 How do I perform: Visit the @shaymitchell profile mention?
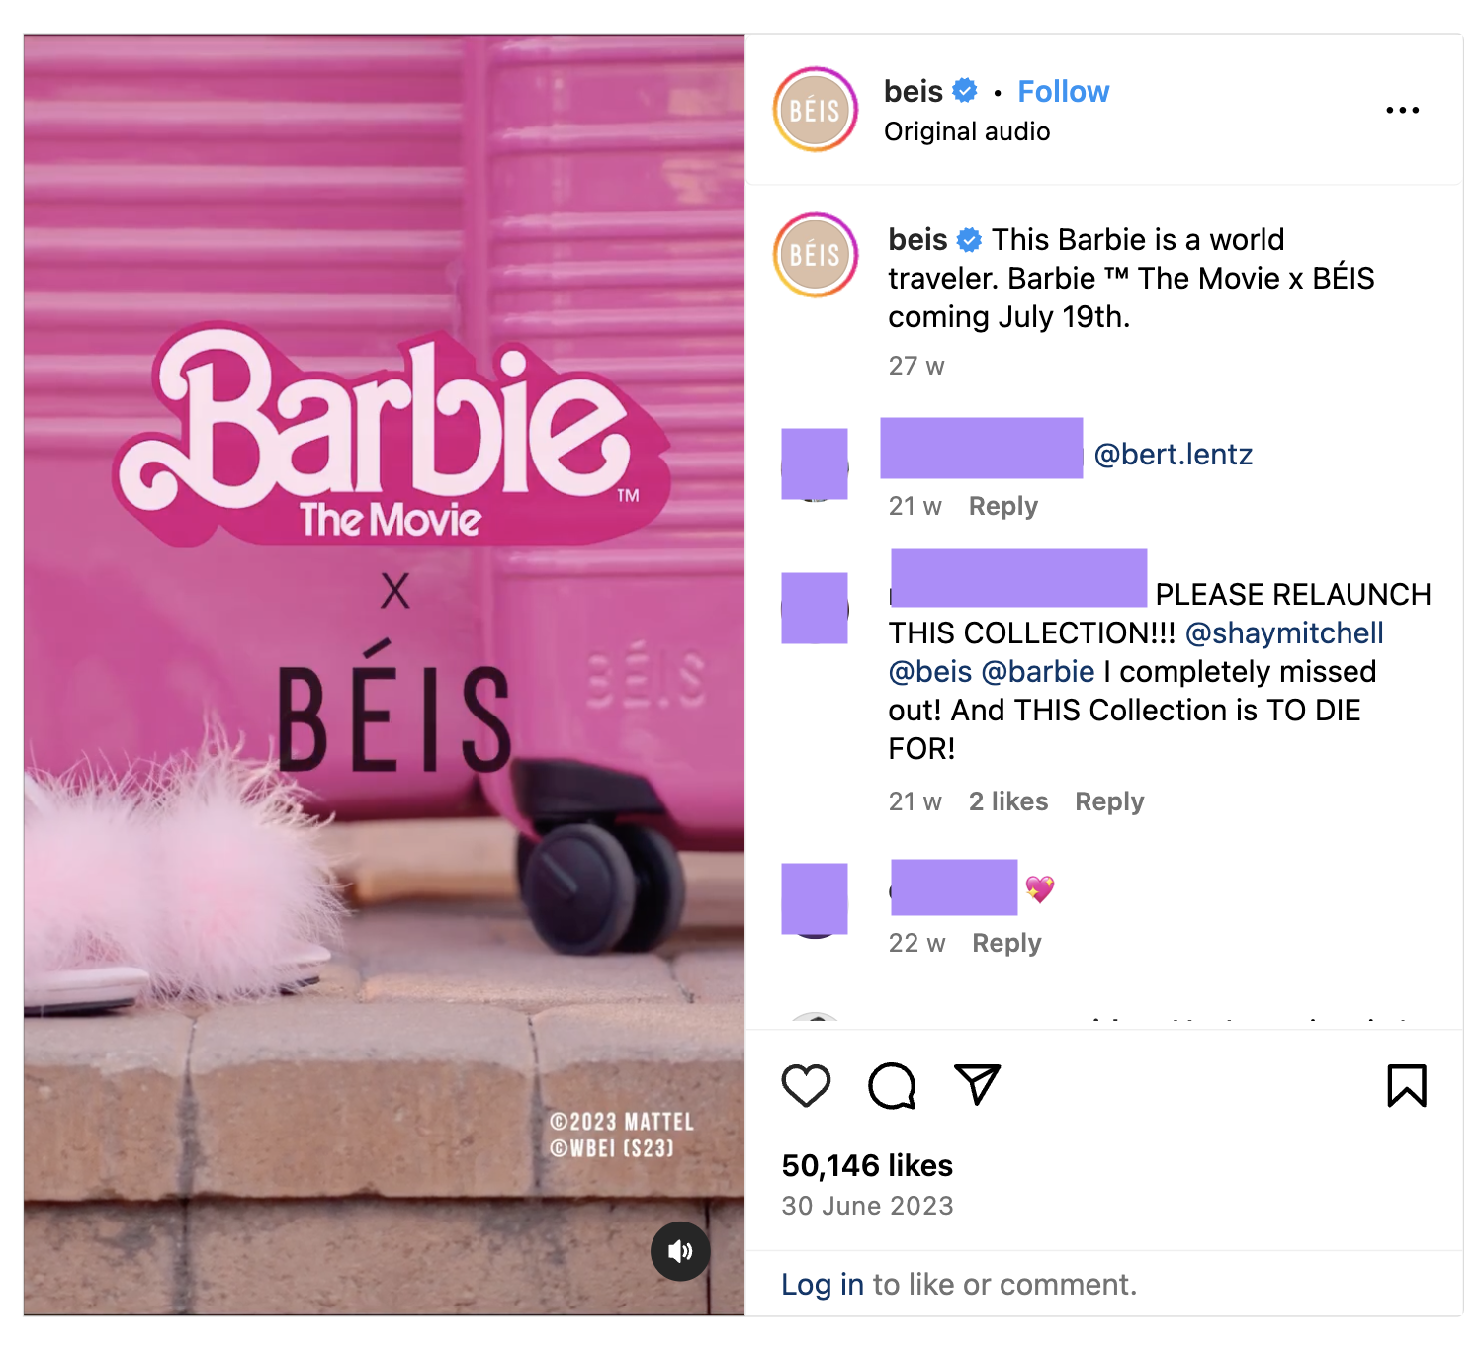(x=1283, y=632)
